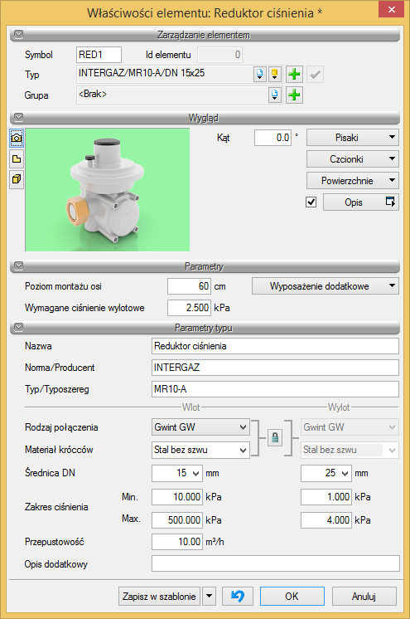Click the yellow marker icon beside Typ field

tap(275, 74)
